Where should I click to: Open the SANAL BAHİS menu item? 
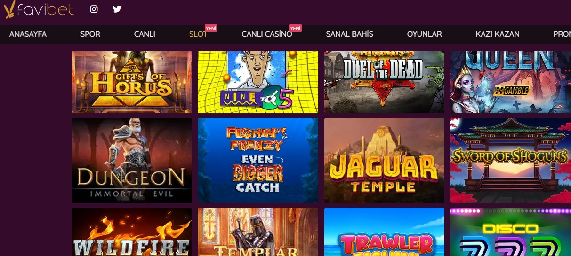pyautogui.click(x=349, y=34)
